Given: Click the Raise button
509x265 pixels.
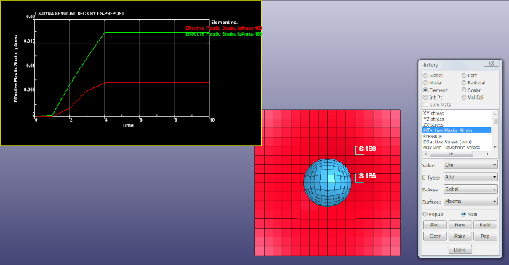Looking at the screenshot, I should coord(460,236).
